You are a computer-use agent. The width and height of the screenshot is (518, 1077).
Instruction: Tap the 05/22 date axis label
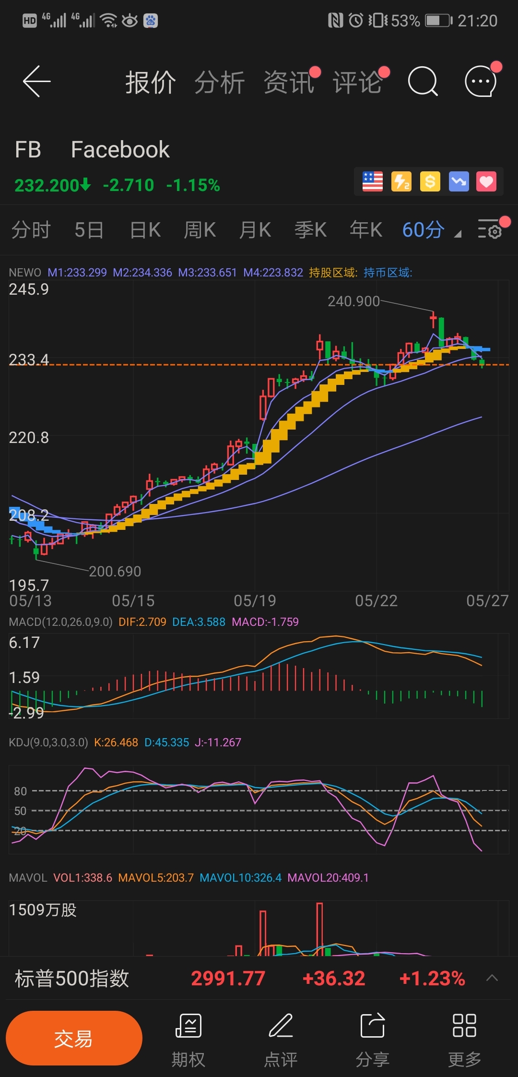pos(377,600)
